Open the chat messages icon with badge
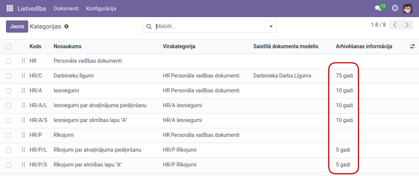 (x=378, y=8)
